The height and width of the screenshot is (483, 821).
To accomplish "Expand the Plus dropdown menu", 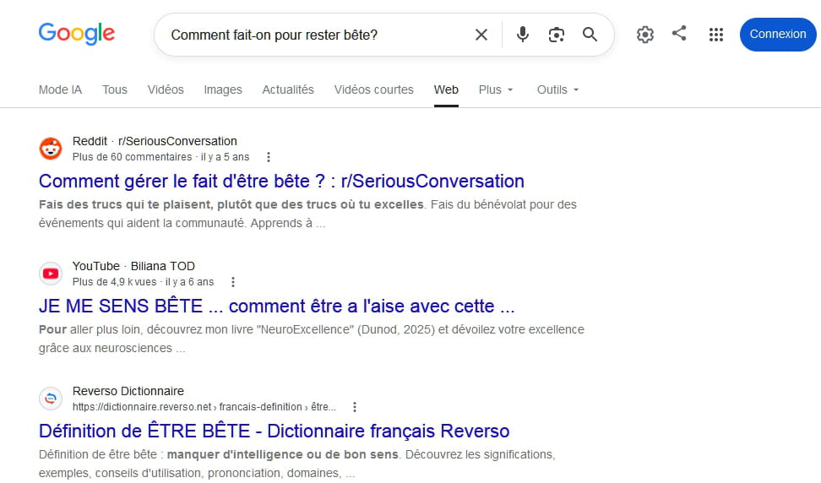I will pyautogui.click(x=495, y=90).
